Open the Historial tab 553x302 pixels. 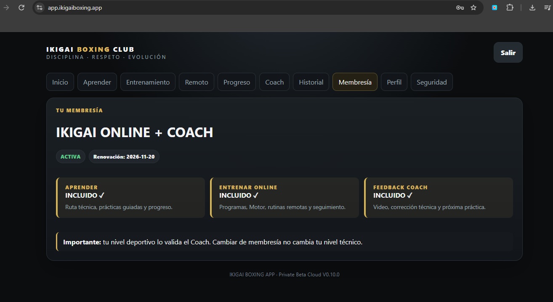[311, 82]
